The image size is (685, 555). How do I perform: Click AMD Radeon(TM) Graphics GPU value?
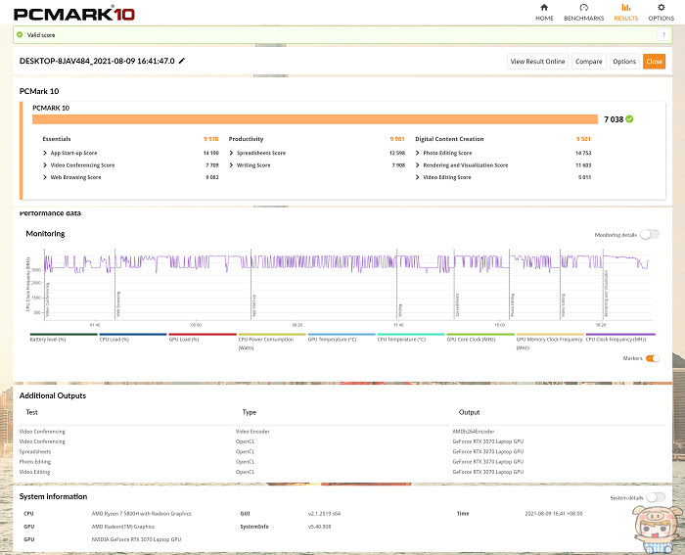click(x=122, y=527)
